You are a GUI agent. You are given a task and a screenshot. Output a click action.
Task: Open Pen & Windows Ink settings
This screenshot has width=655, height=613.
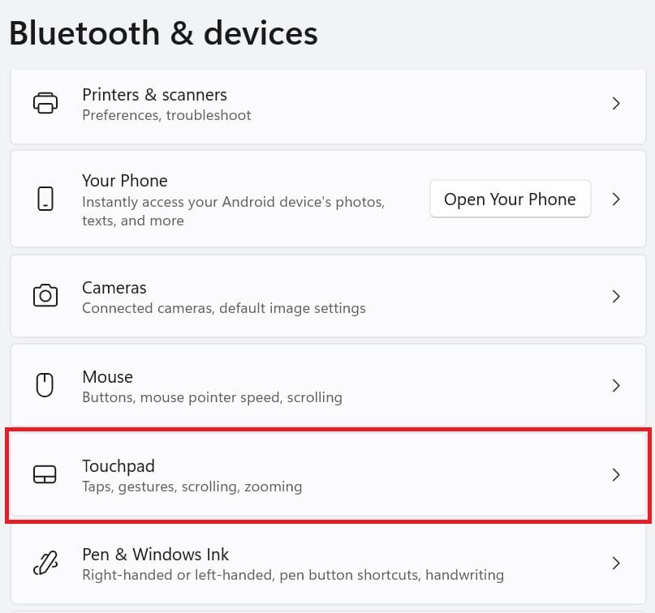pos(328,564)
